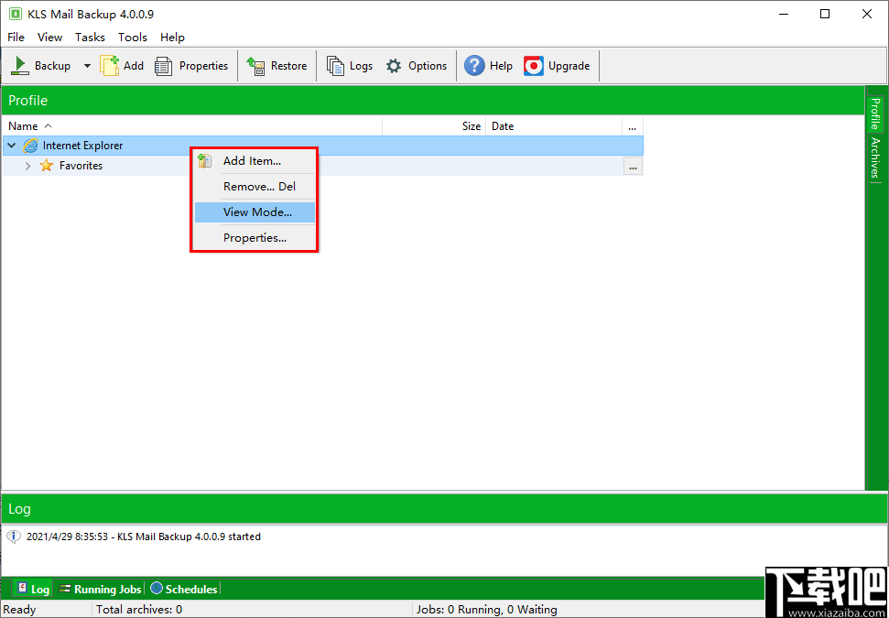Switch to the Running Jobs tab

(99, 589)
